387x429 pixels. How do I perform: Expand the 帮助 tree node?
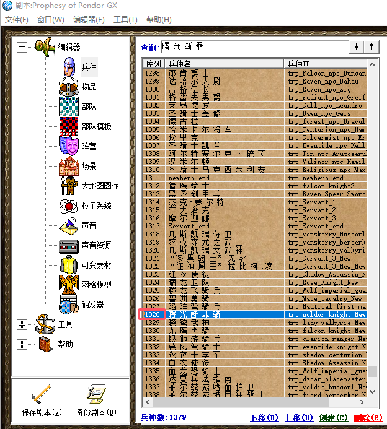point(22,344)
